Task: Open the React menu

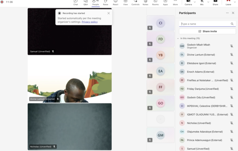Action: point(115,3)
